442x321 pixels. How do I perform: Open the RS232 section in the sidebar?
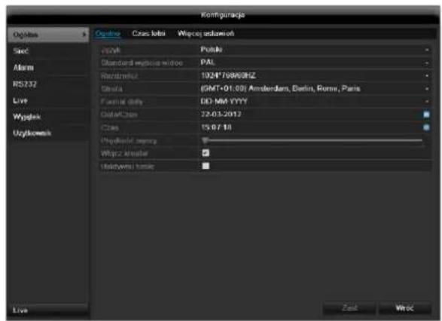coord(48,84)
